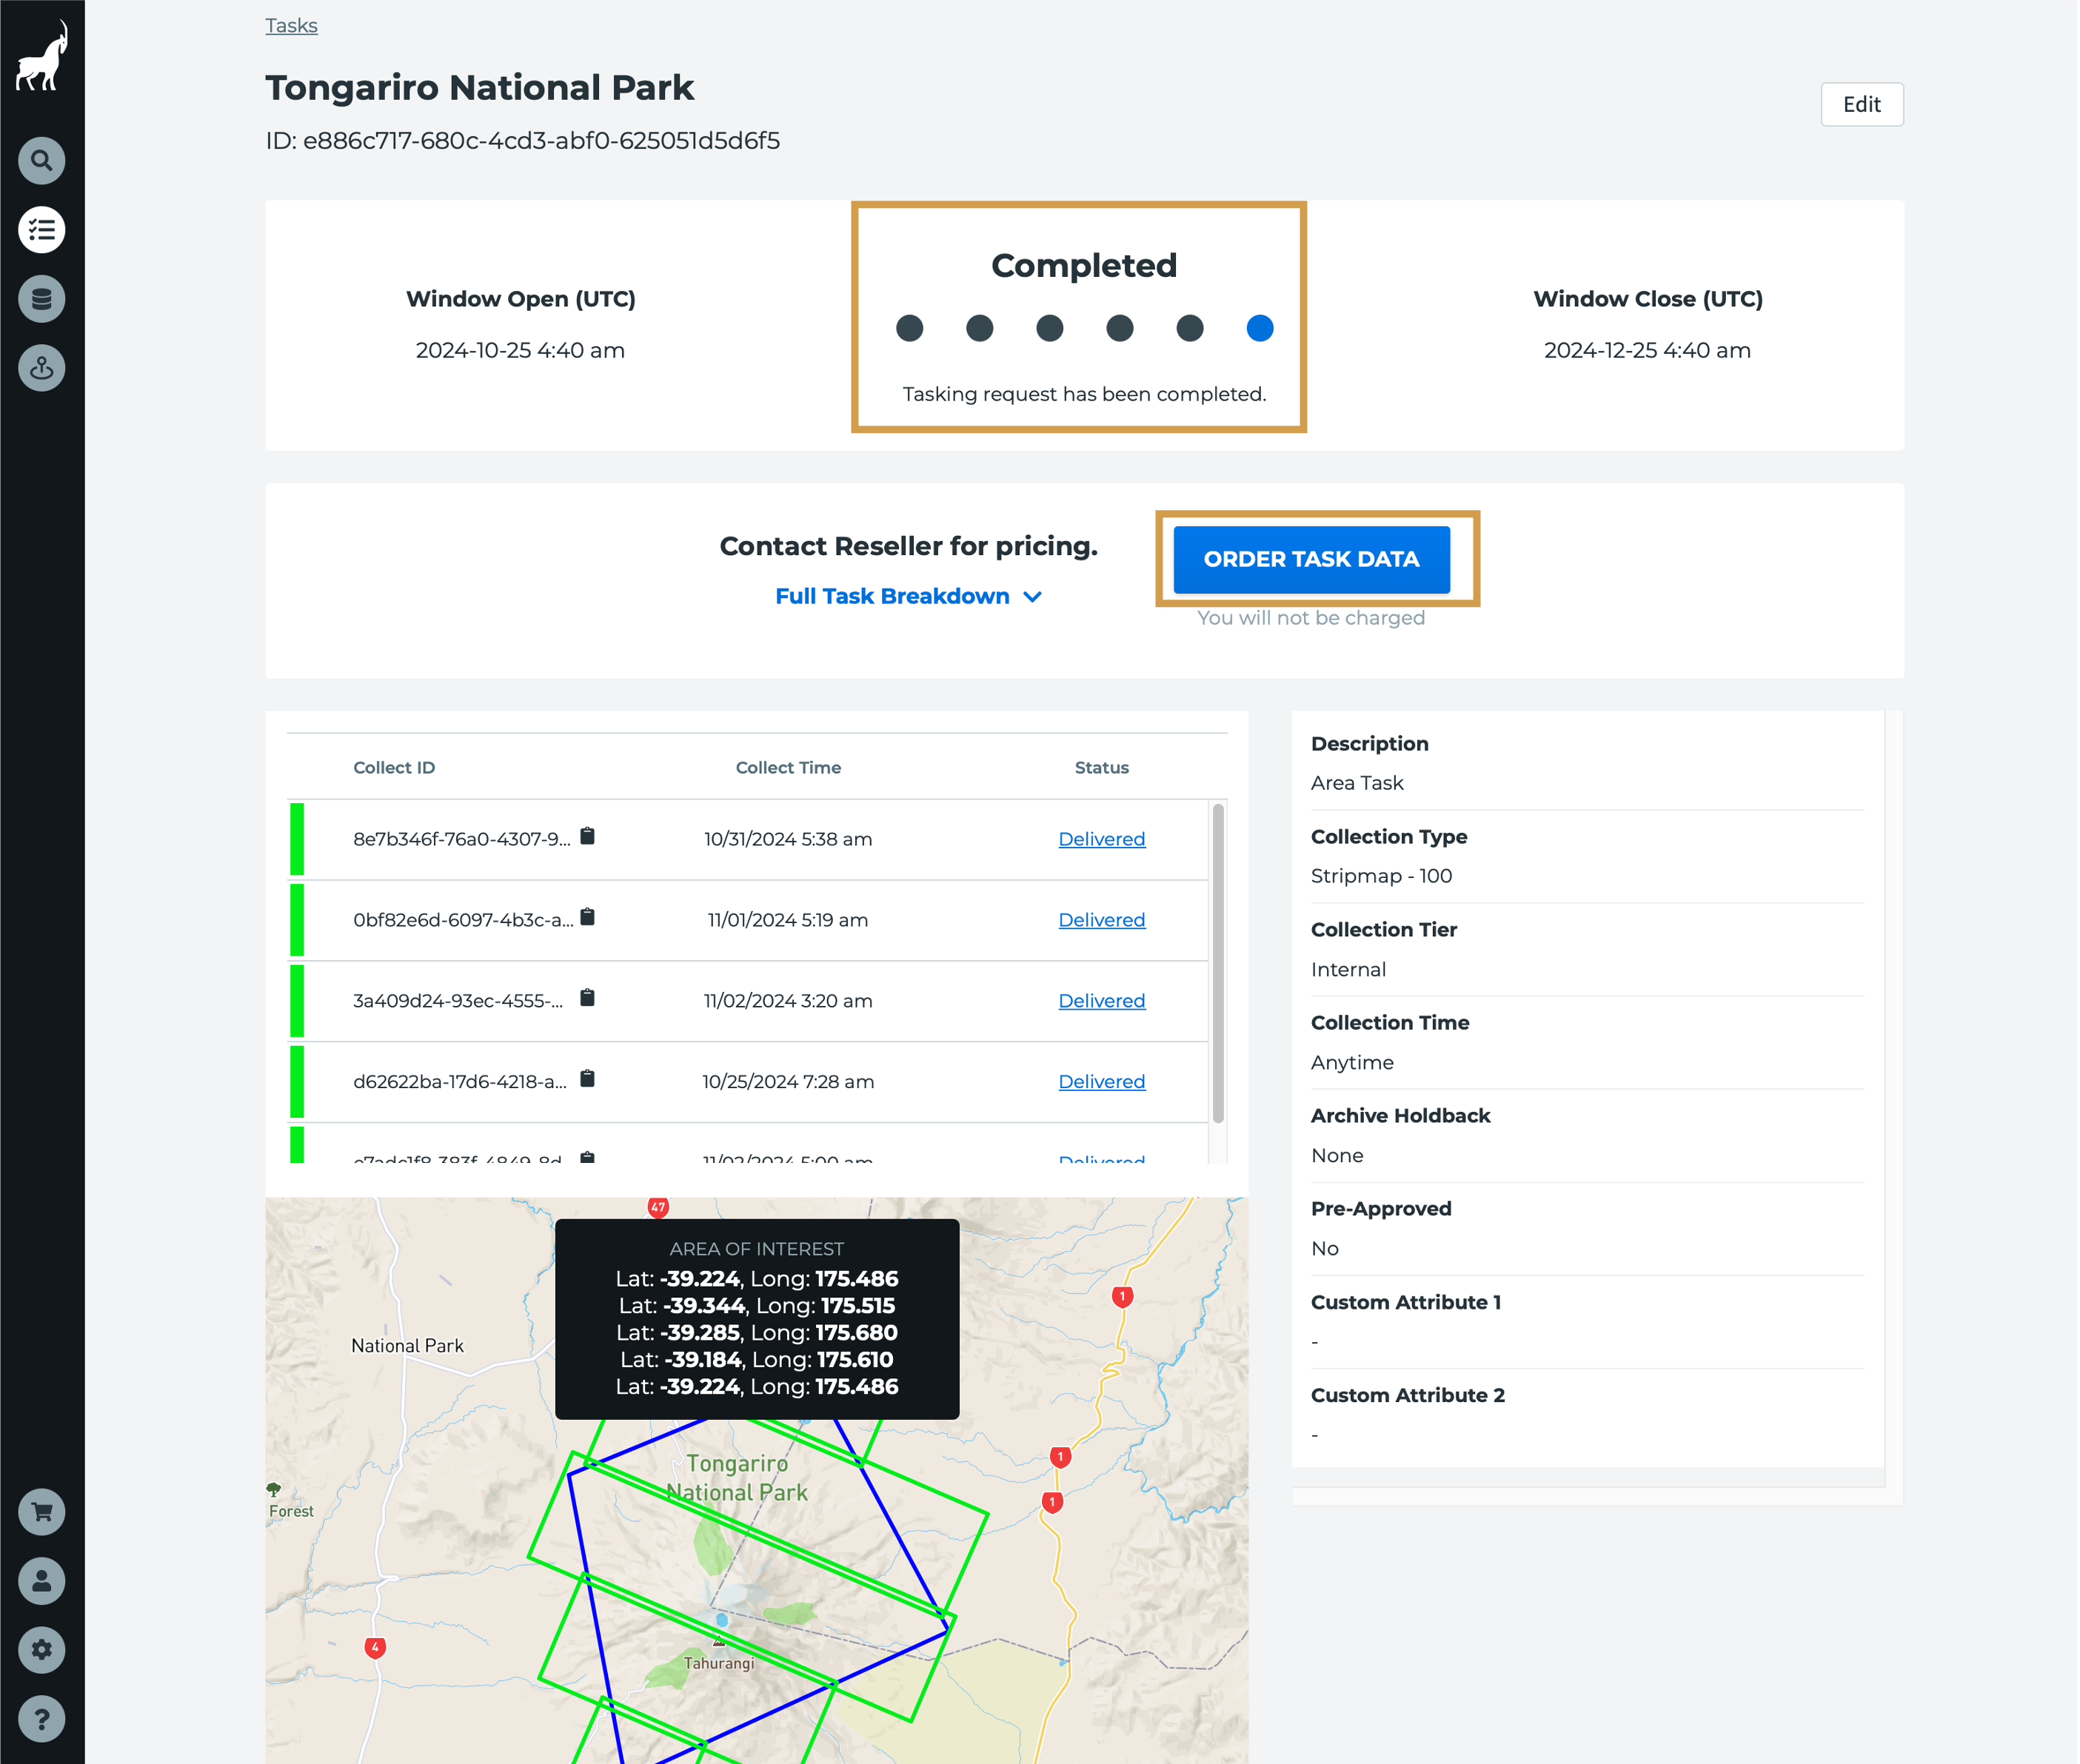Open Delivered link for 10/31/2024 collect
The width and height of the screenshot is (2080, 1764).
pyautogui.click(x=1103, y=839)
